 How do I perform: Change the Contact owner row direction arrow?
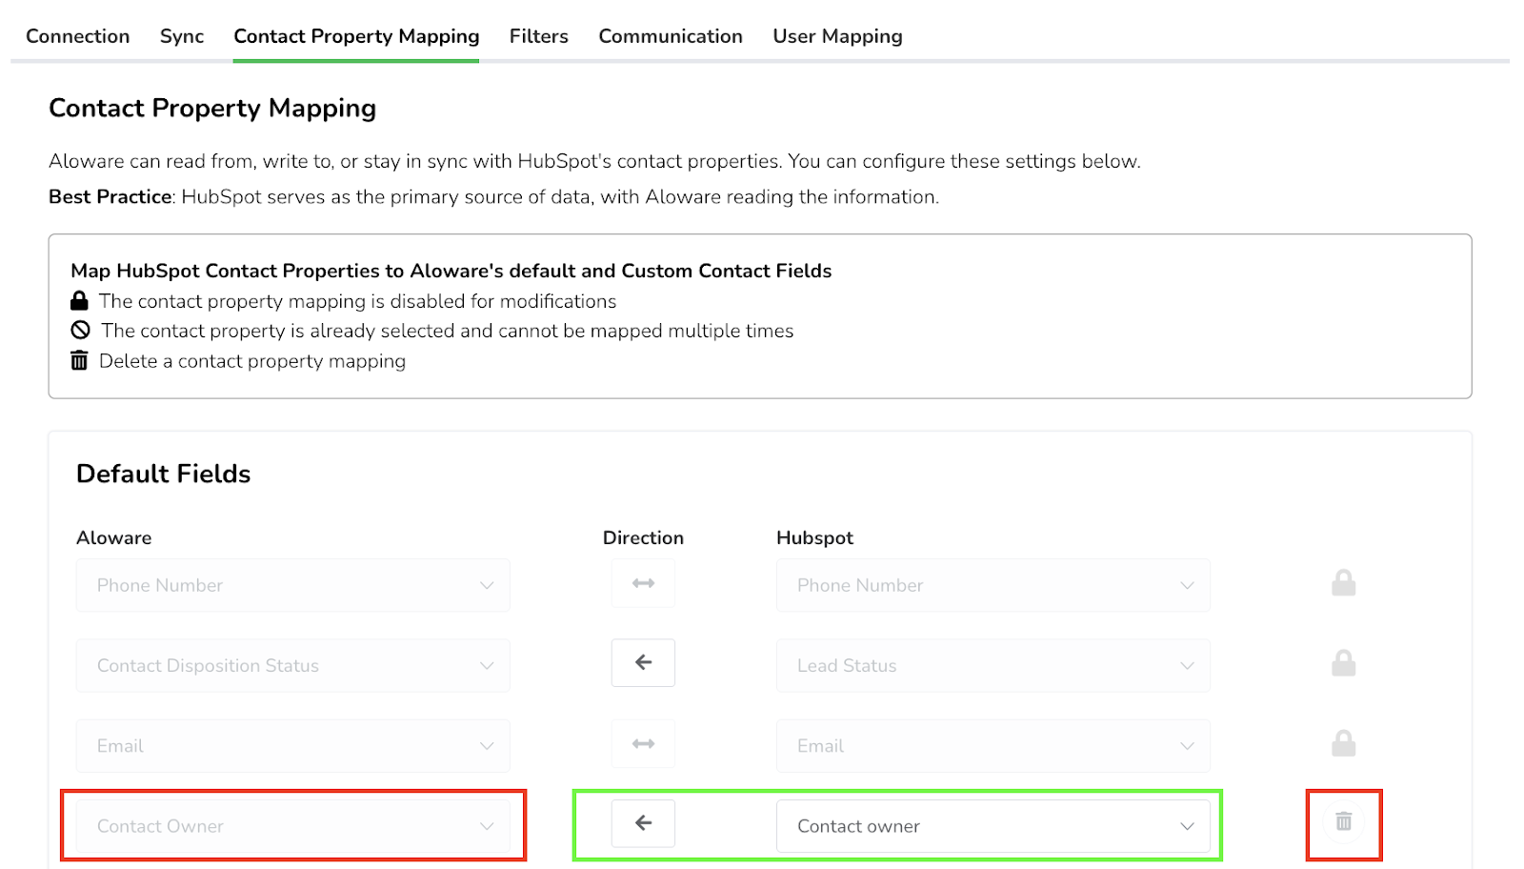(x=643, y=823)
